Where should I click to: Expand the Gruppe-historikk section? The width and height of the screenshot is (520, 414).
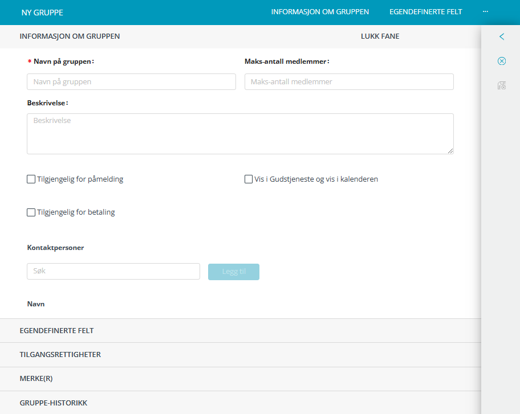click(54, 403)
